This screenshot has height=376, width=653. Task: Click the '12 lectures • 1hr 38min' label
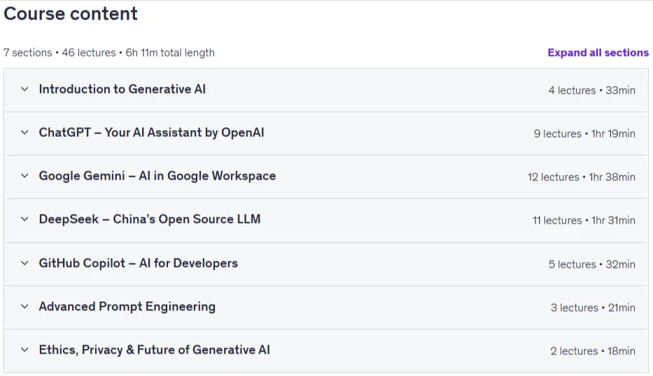pos(582,177)
